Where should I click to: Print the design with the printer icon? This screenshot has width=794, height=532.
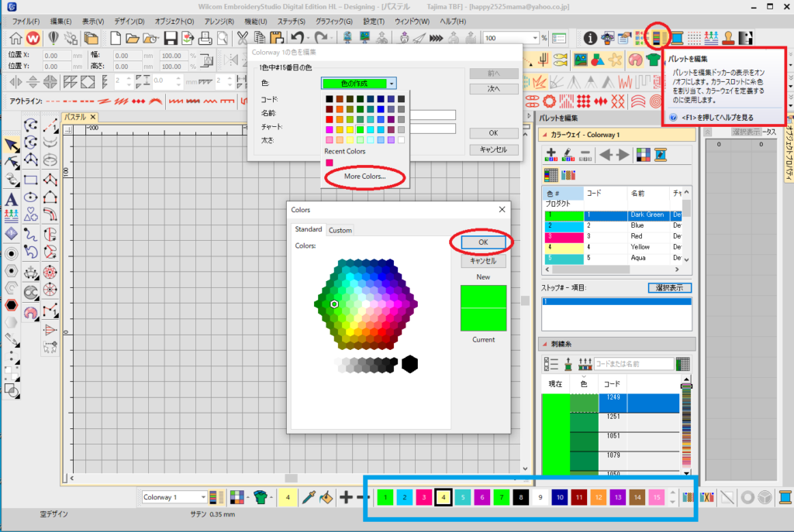tap(205, 38)
